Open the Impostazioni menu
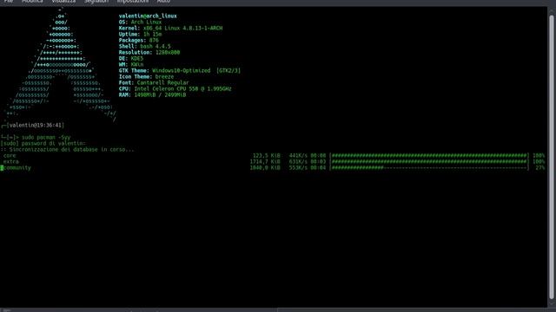This screenshot has width=556, height=312. point(133,2)
